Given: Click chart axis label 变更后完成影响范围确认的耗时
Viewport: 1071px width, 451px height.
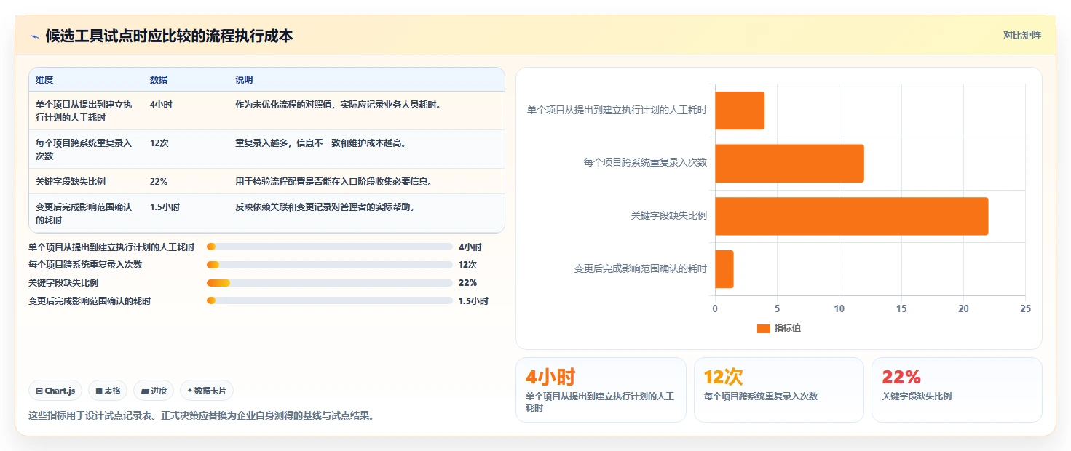Looking at the screenshot, I should click(x=641, y=269).
